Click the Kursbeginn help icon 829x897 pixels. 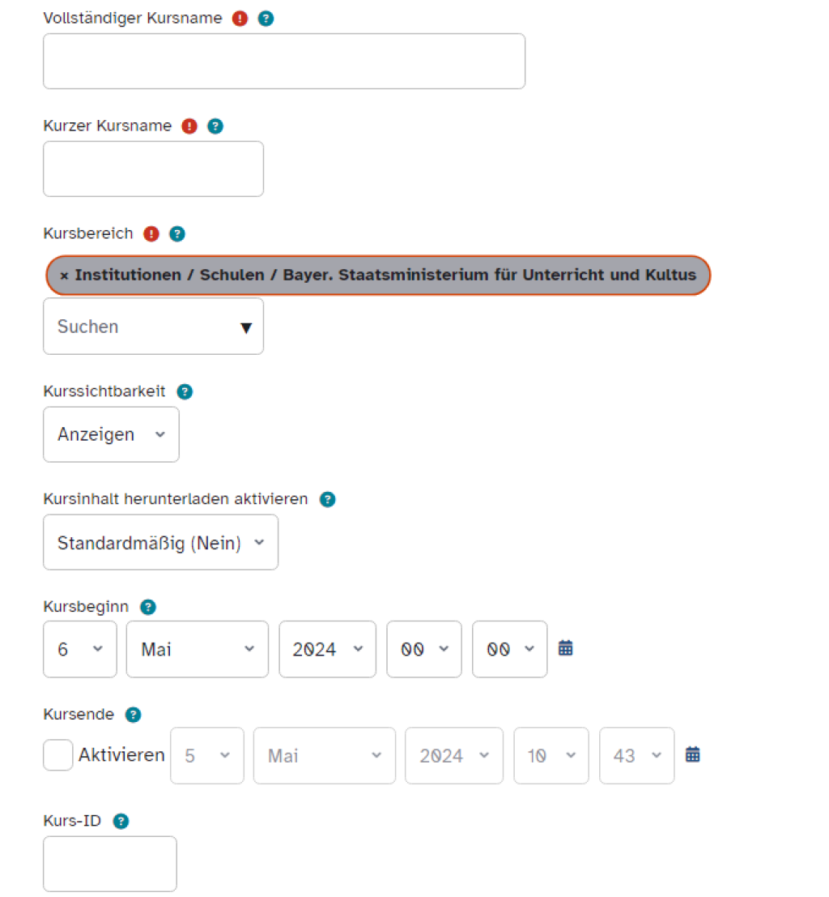coord(147,607)
